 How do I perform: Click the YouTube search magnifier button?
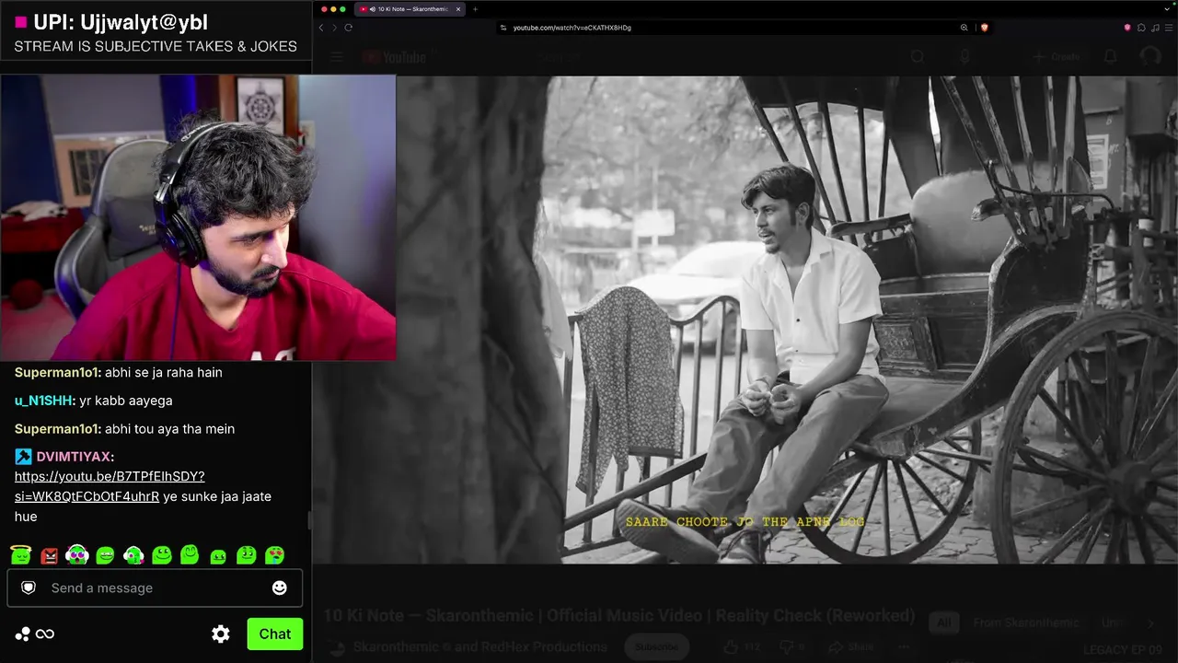point(917,57)
